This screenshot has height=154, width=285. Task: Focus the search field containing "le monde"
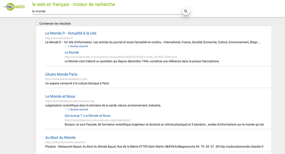pos(106,11)
